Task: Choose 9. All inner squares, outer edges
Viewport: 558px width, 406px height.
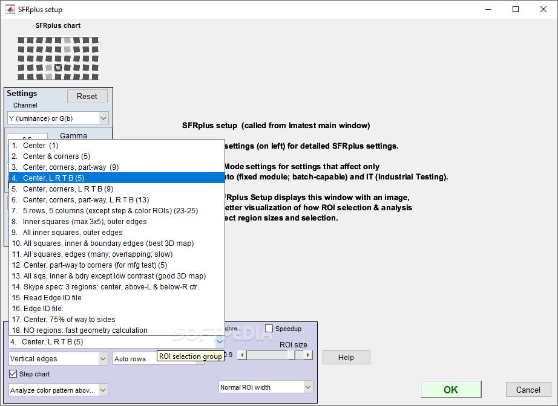Action: [x=117, y=233]
